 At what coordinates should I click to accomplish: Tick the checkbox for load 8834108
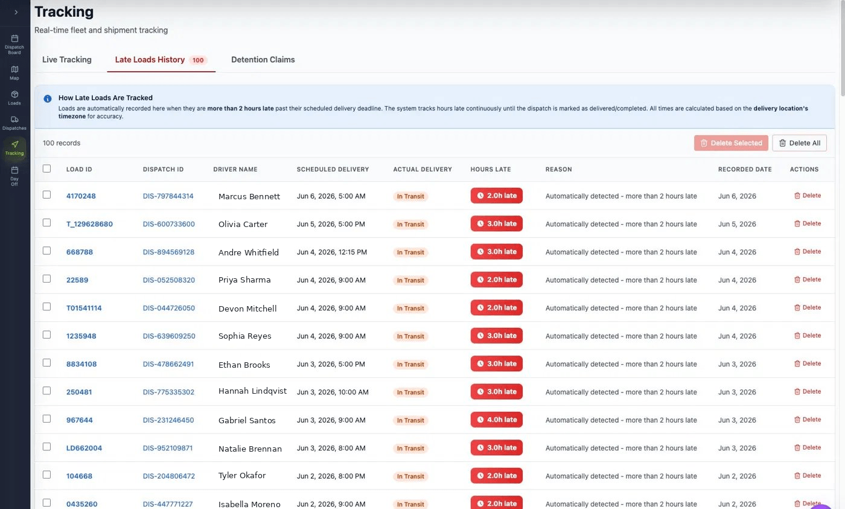pyautogui.click(x=47, y=363)
